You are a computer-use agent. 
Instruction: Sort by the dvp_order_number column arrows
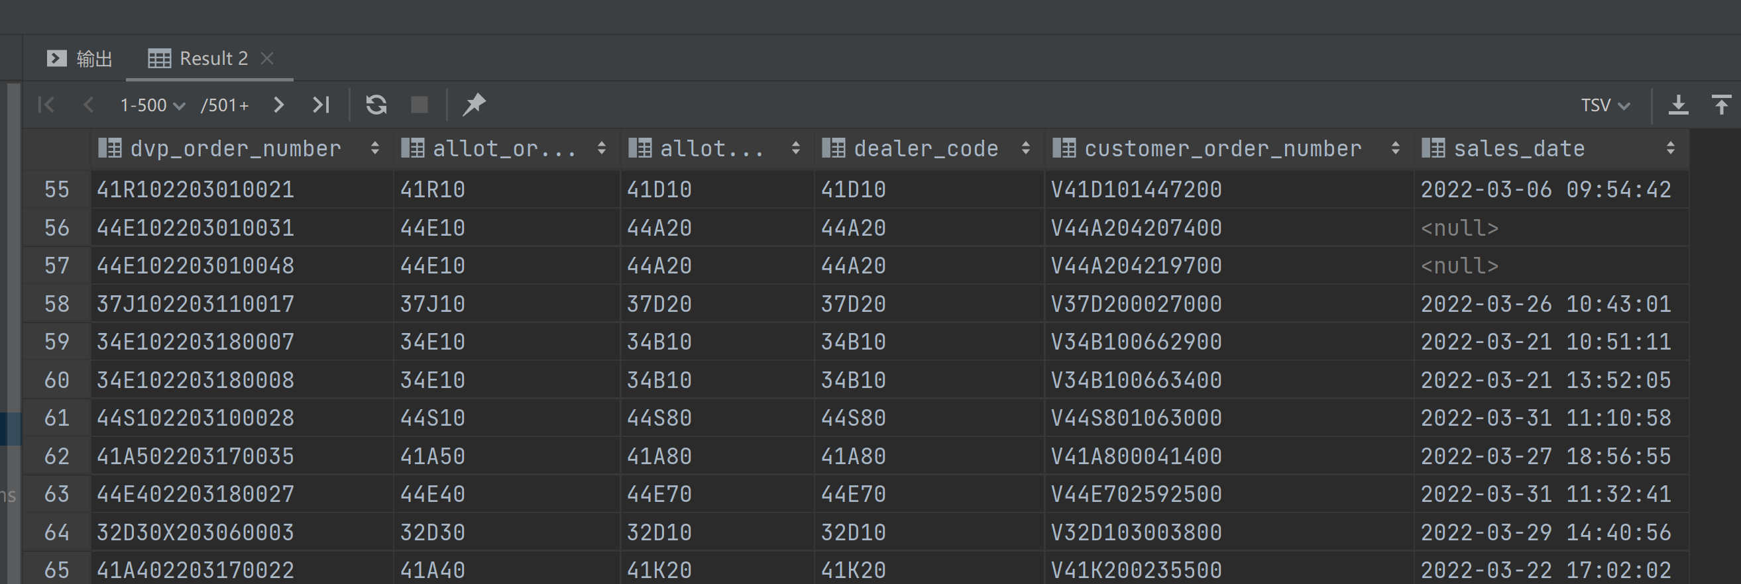pyautogui.click(x=374, y=148)
